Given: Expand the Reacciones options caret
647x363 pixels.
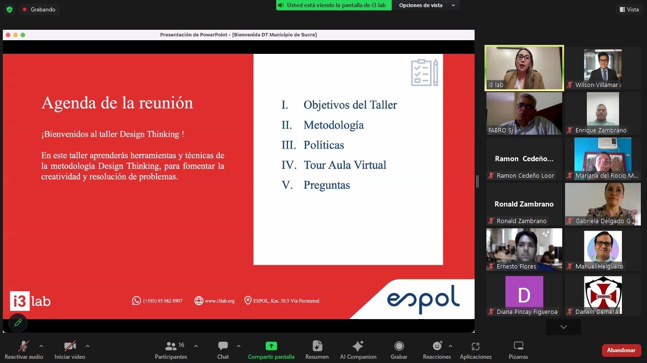Looking at the screenshot, I should tap(450, 346).
